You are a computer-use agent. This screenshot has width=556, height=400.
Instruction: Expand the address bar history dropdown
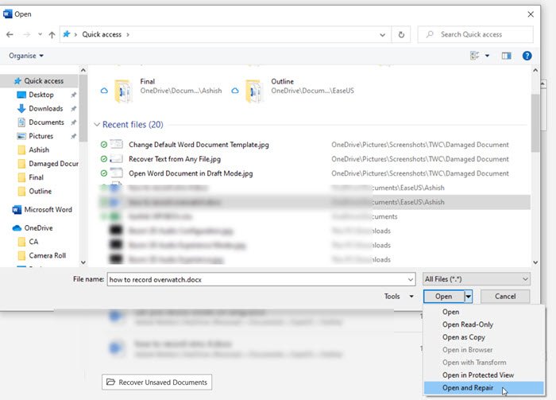383,35
